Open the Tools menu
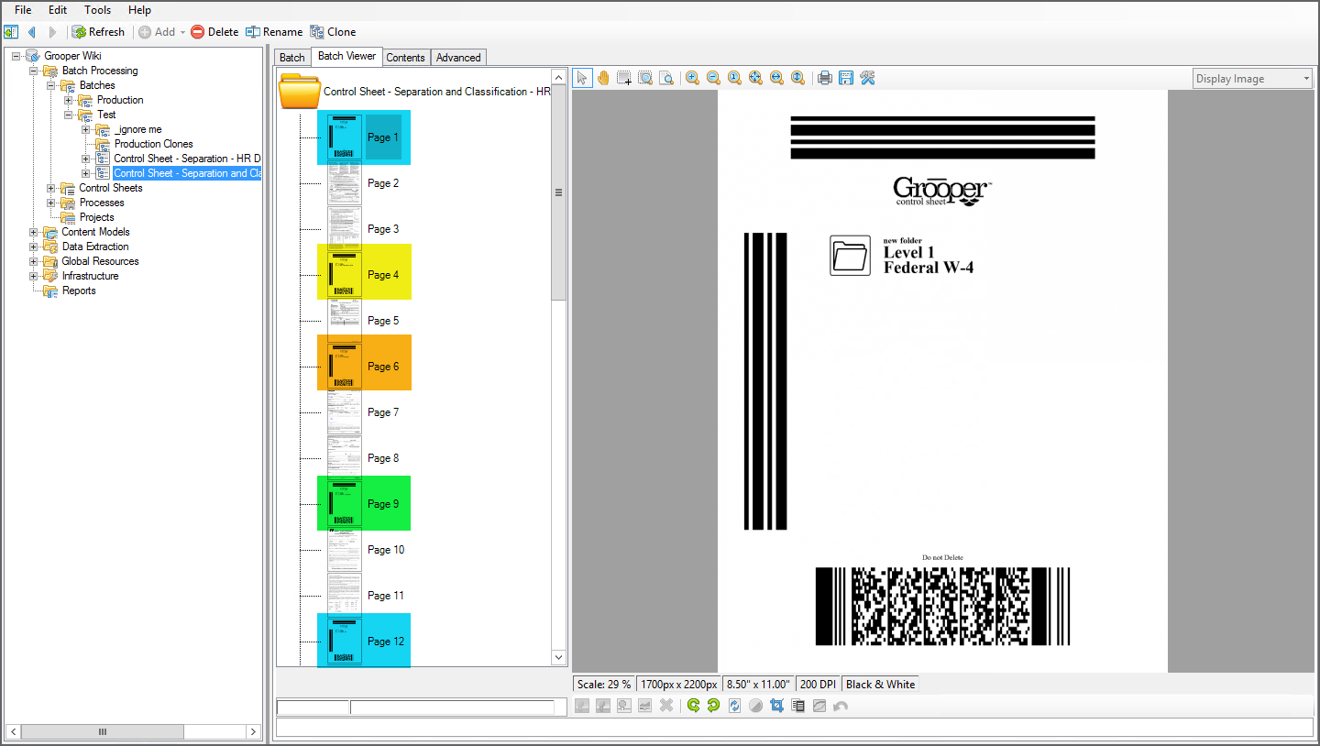This screenshot has width=1320, height=746. tap(97, 10)
